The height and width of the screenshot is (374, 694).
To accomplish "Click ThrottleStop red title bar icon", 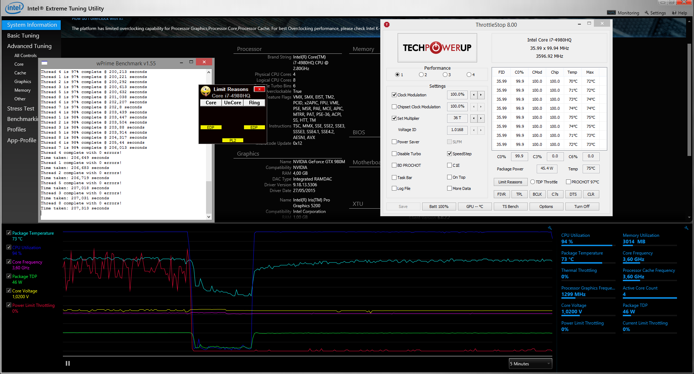I will point(387,25).
